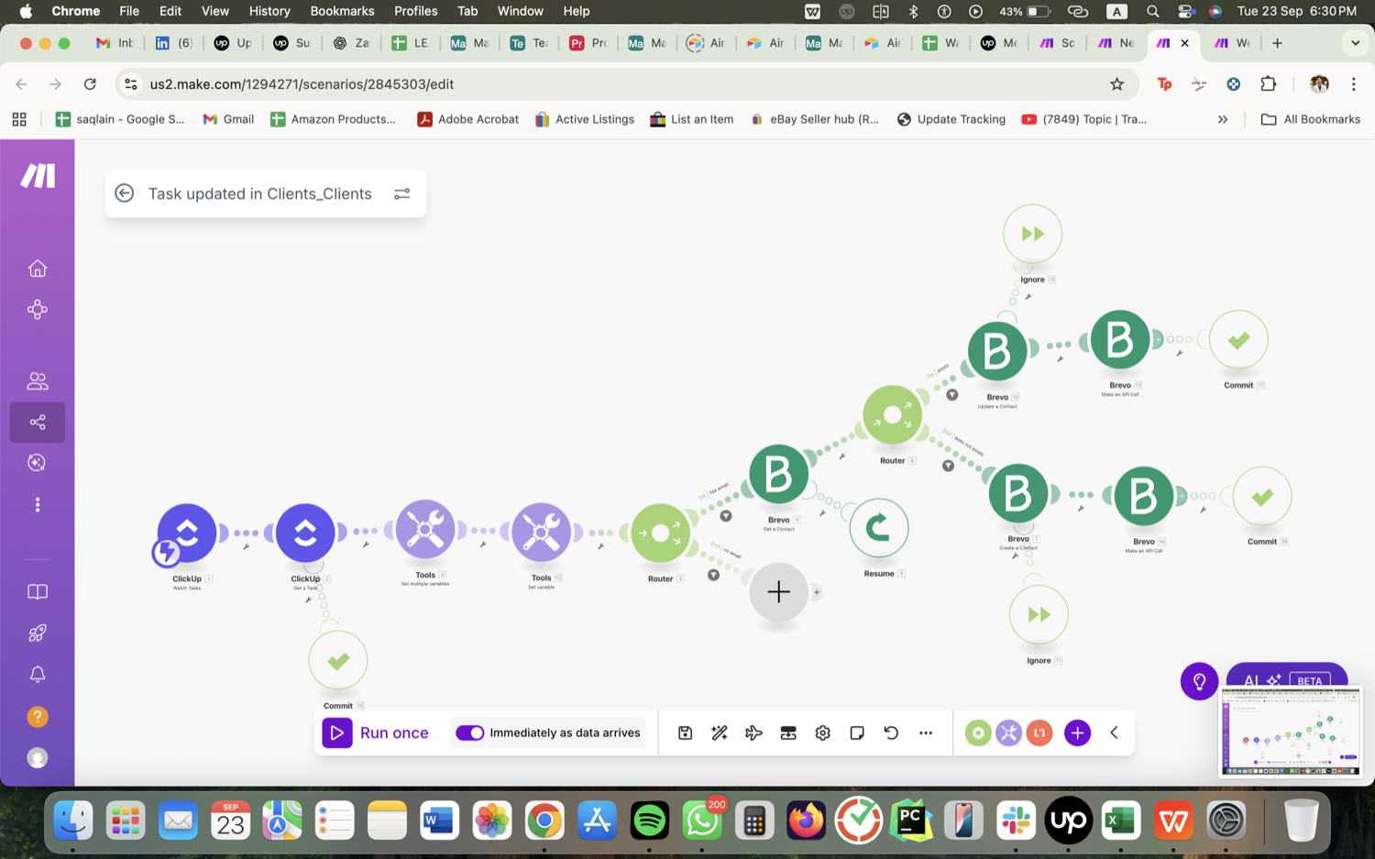The image size is (1375, 859).
Task: Expand More options in the sidebar
Action: 38,504
